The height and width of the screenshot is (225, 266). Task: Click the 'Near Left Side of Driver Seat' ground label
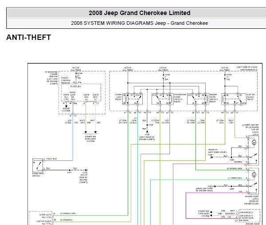204,190
